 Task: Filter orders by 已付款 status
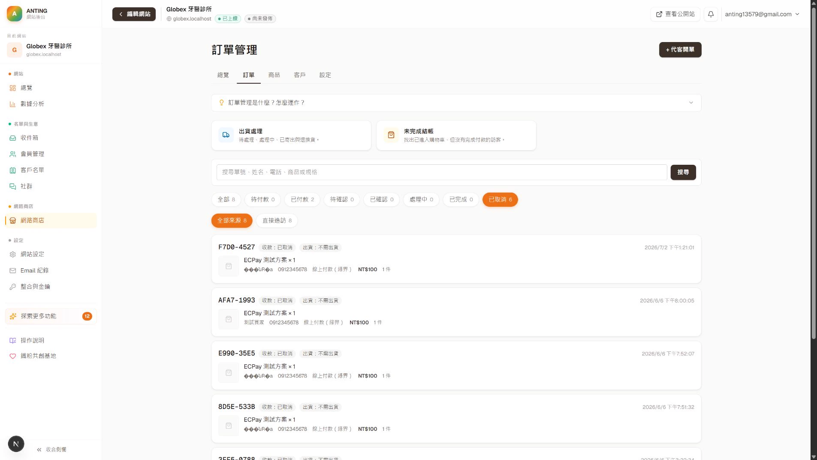pyautogui.click(x=302, y=200)
